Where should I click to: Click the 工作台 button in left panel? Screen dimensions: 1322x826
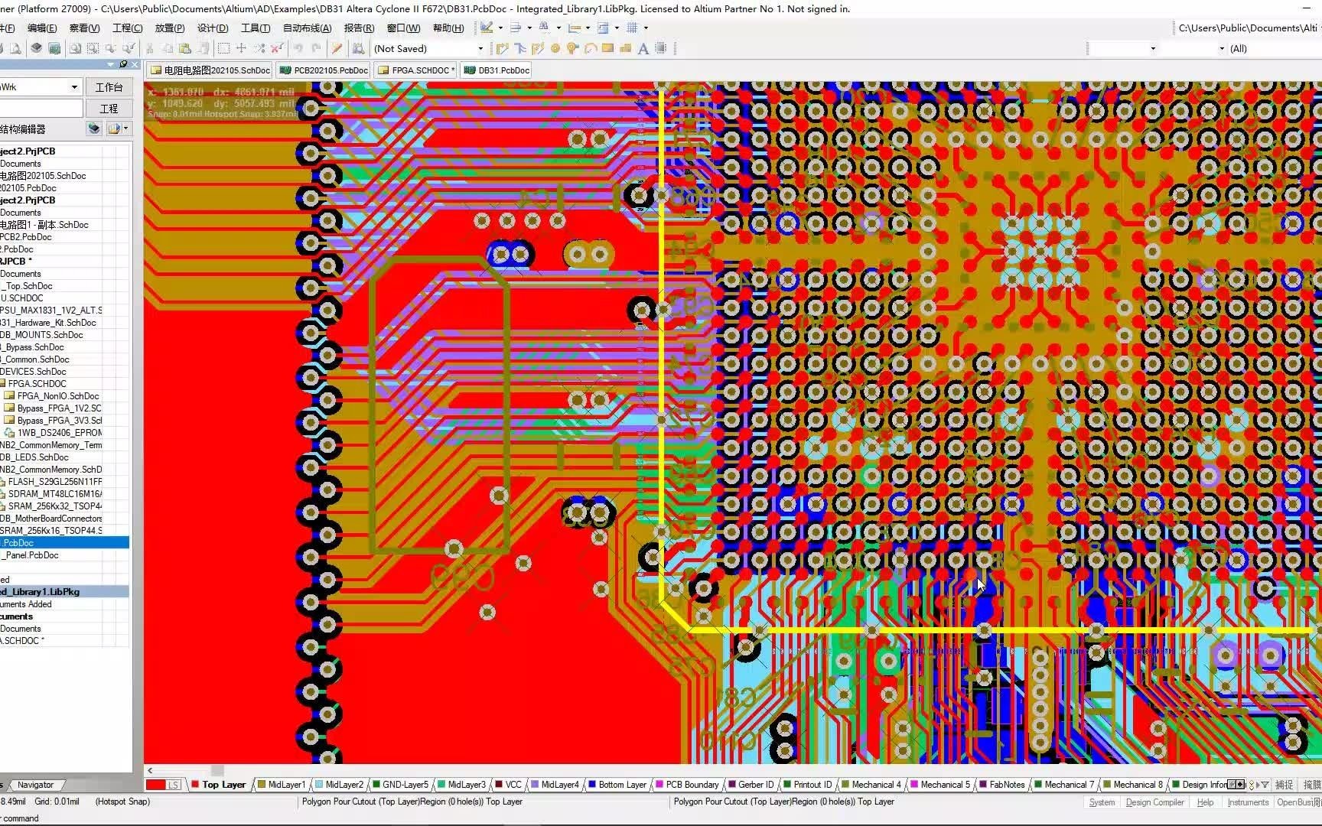109,87
